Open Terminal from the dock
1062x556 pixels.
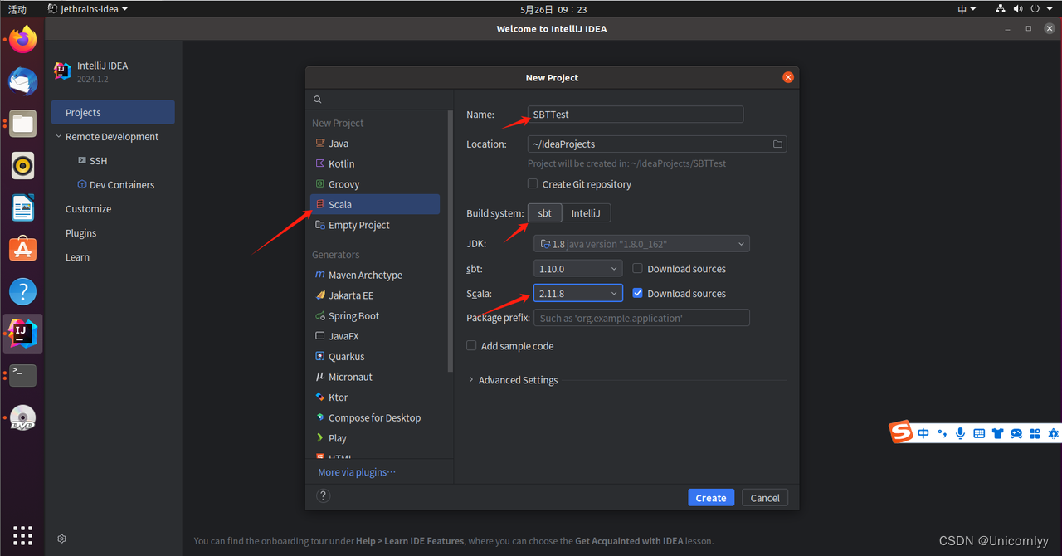click(23, 375)
